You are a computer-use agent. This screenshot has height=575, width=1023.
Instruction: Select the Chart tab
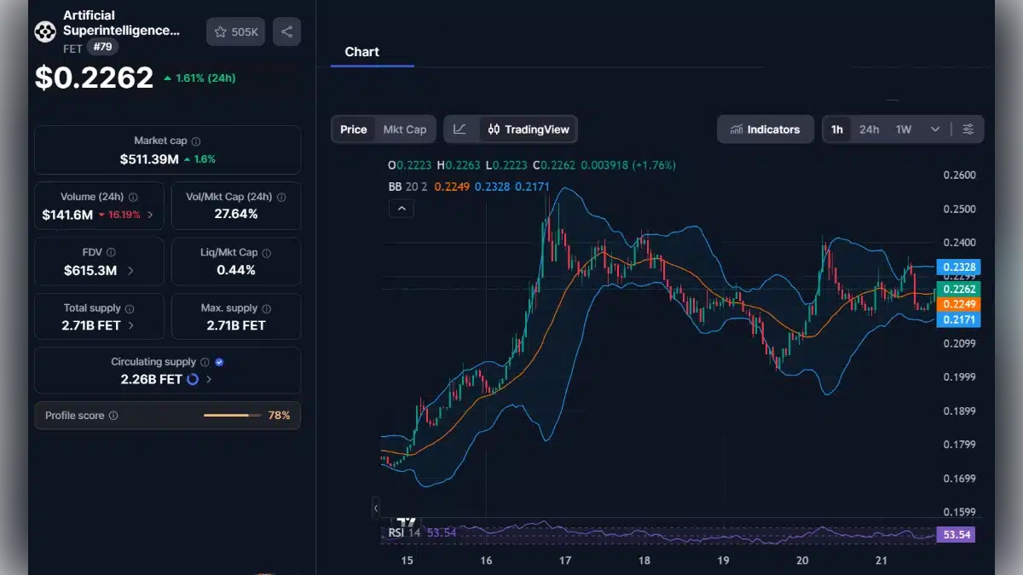361,51
